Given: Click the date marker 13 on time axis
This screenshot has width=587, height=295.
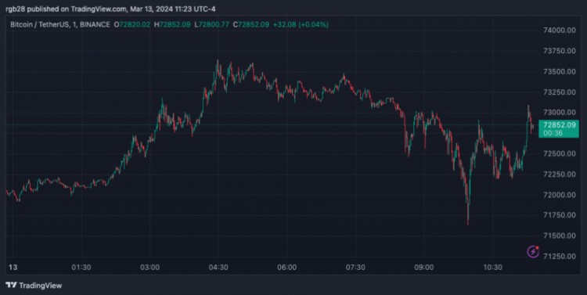Looking at the screenshot, I should click(13, 268).
